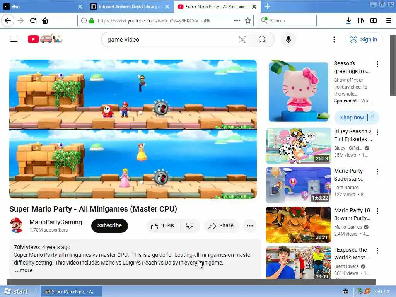Toggle the browser sidebar view icon
Viewport: 396px width, 297px height.
click(374, 20)
